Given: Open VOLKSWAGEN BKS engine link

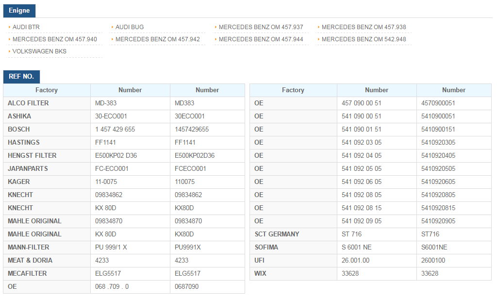Looking at the screenshot, I should pos(39,51).
